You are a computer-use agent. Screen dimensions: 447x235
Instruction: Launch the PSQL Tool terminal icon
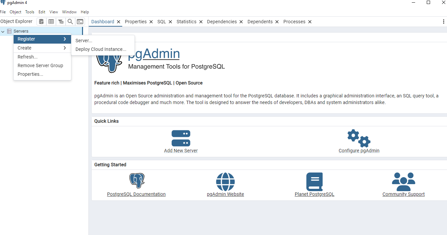click(x=80, y=22)
